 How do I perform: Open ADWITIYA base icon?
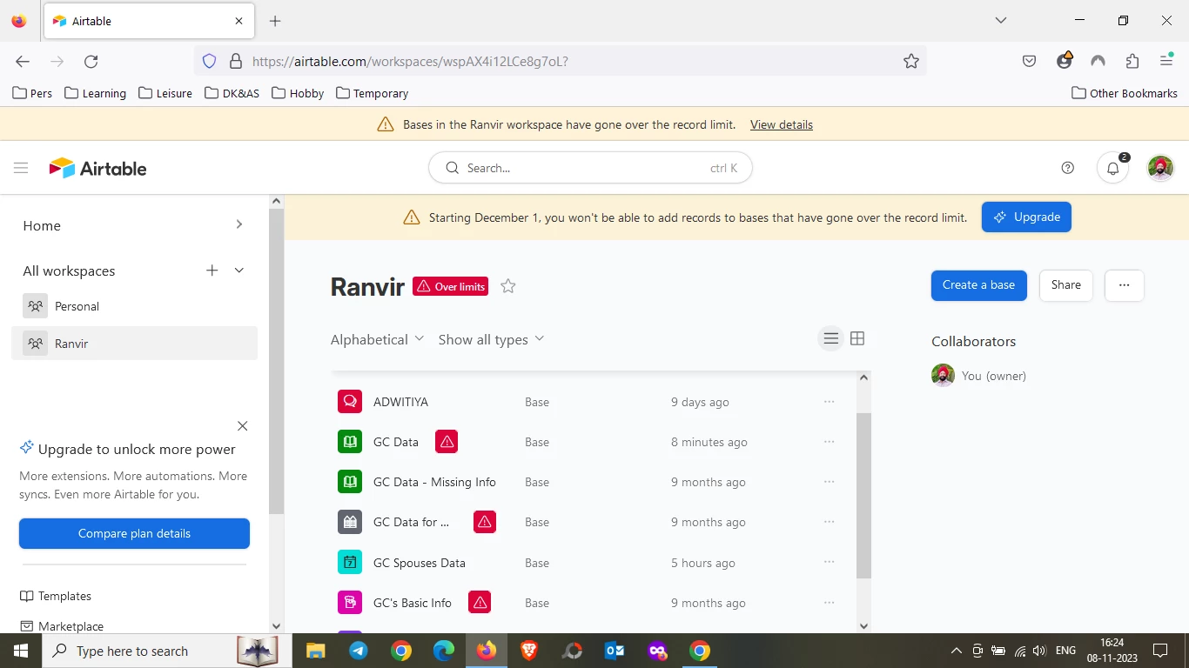click(350, 402)
